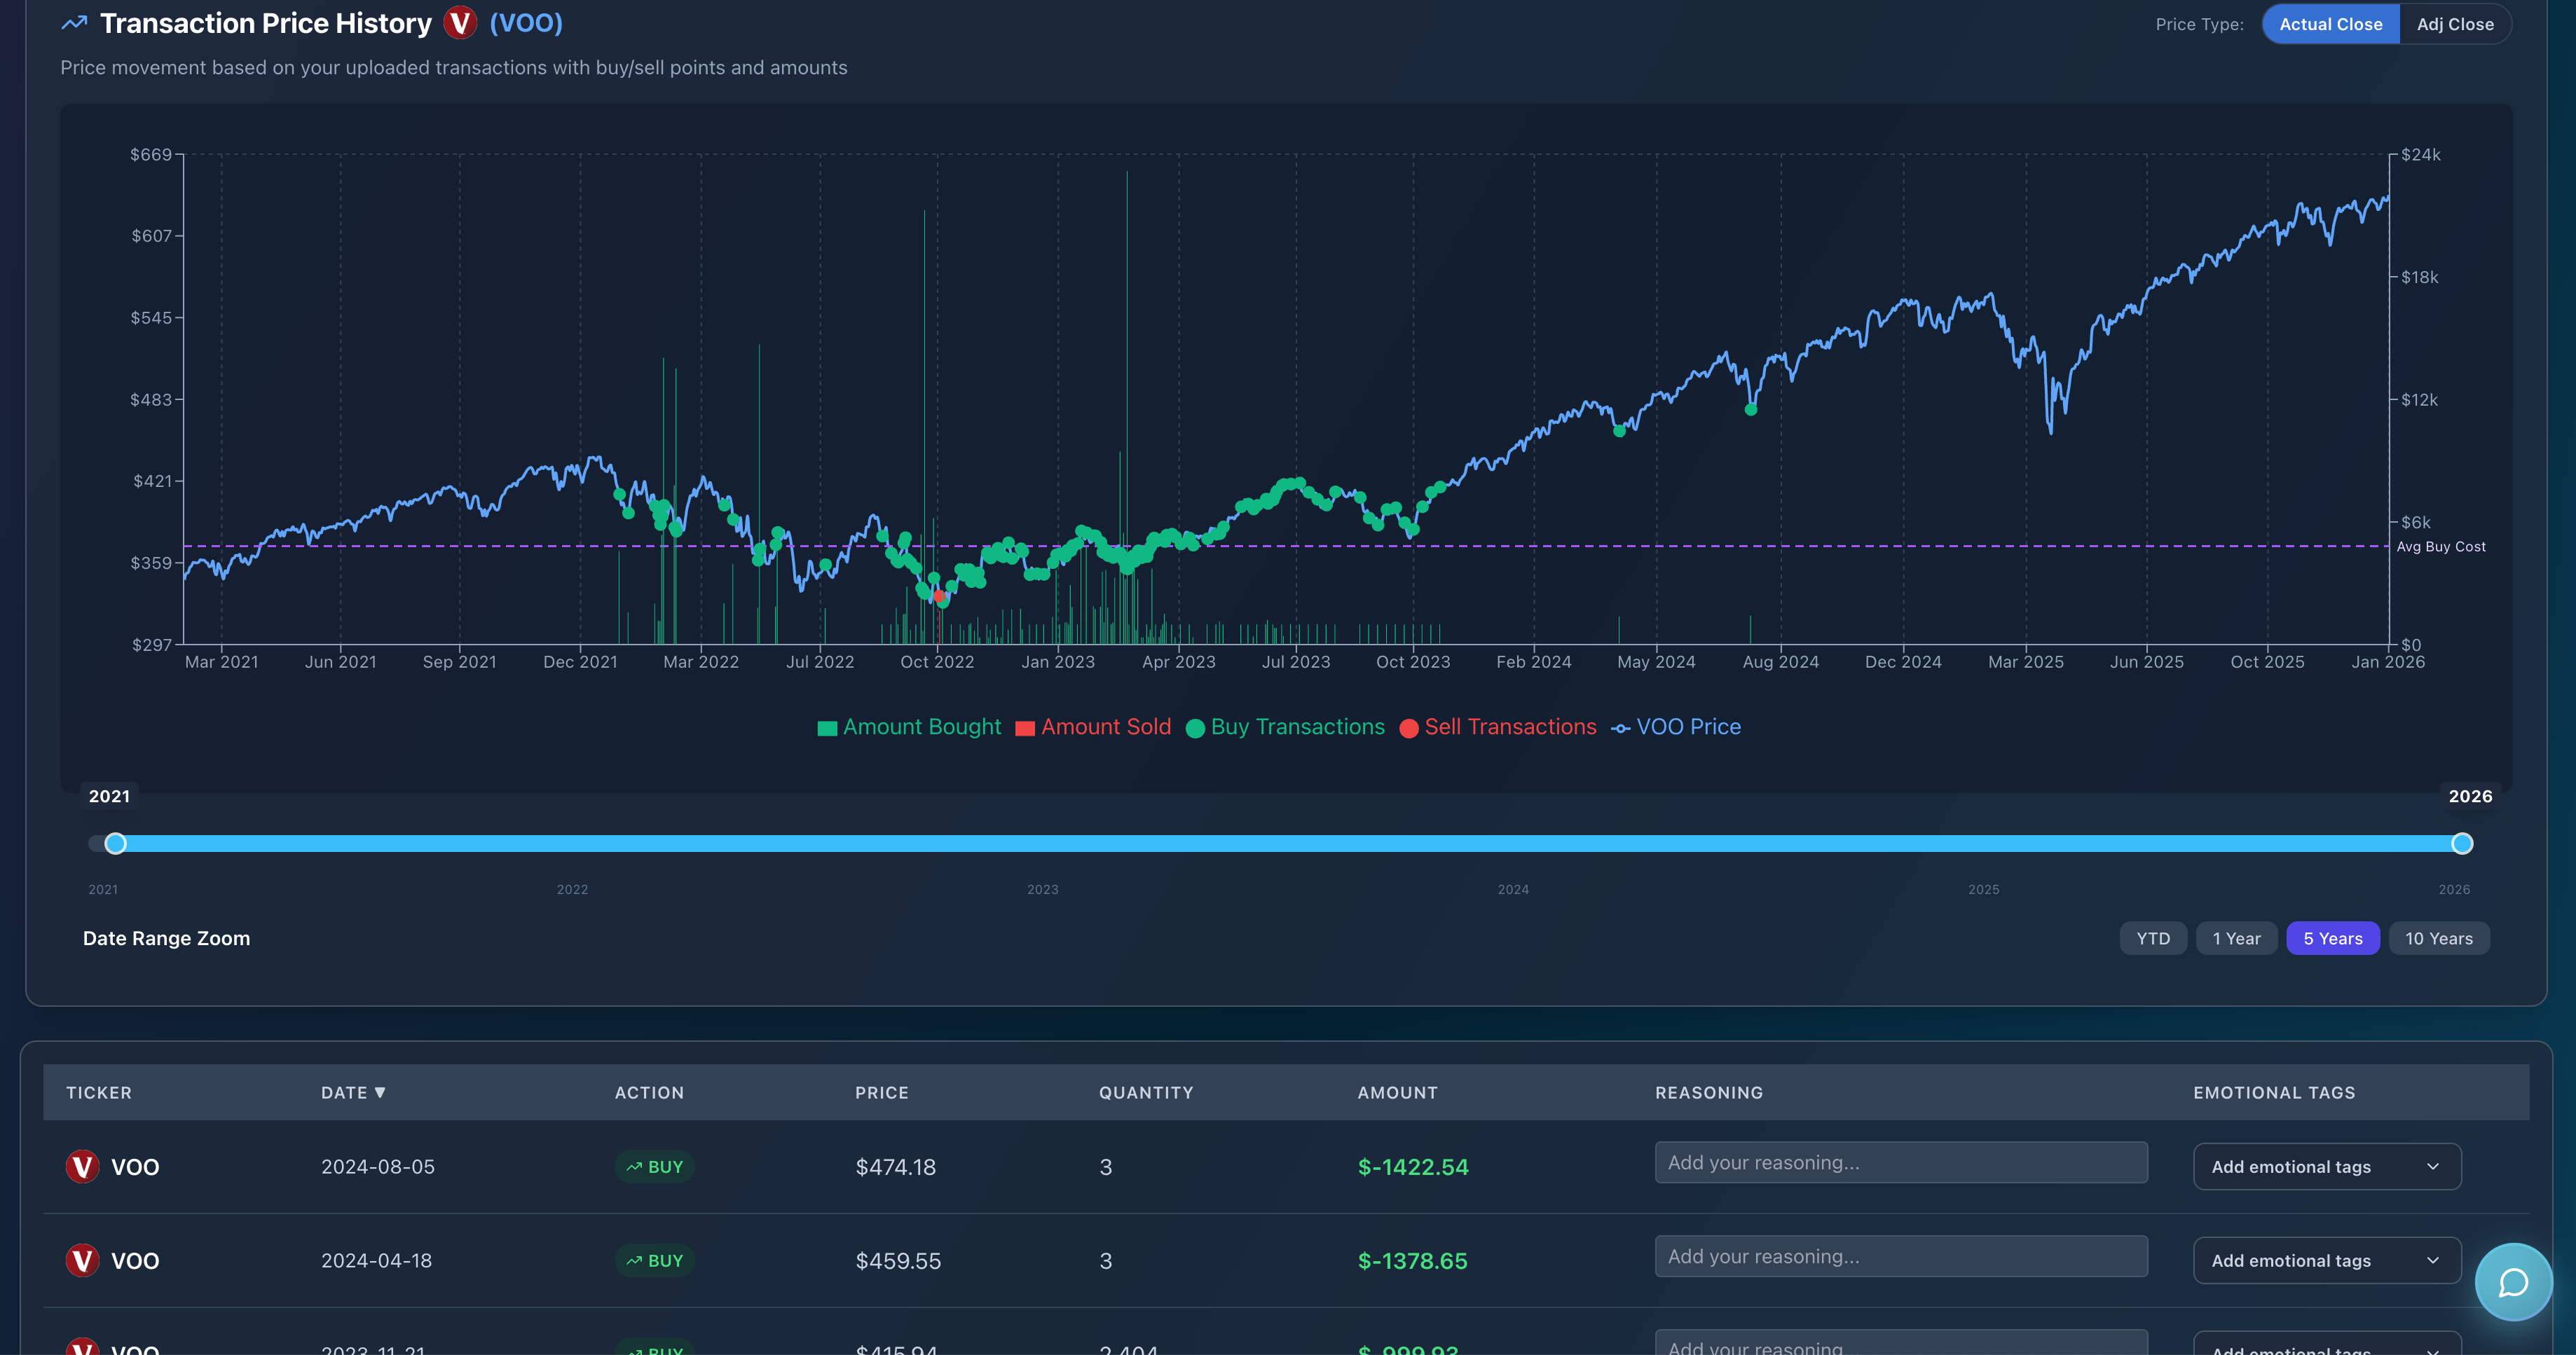Click the red Sell Transactions legend circle

point(1409,727)
